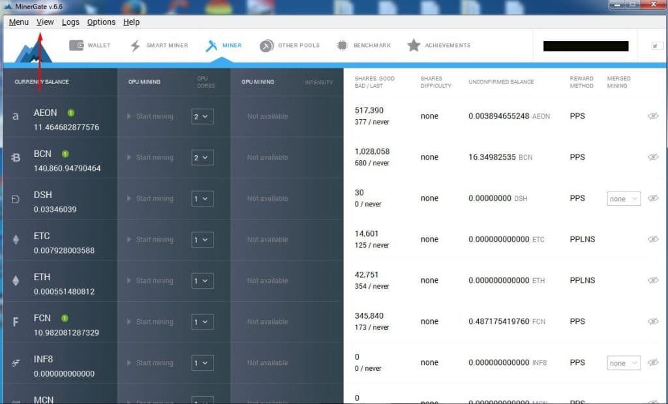Toggle visibility eye for FCN row
The height and width of the screenshot is (404, 668).
653,321
